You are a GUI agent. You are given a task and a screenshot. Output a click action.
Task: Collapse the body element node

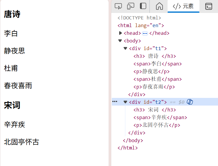click(120, 41)
